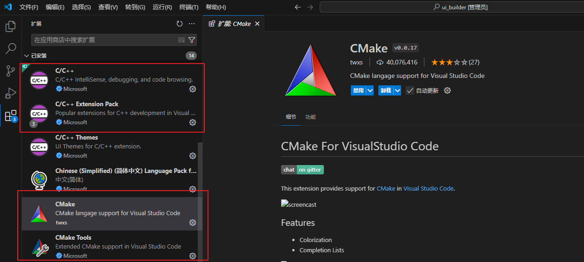Click the large CMake triangle logo
The width and height of the screenshot is (584, 262).
[x=311, y=70]
